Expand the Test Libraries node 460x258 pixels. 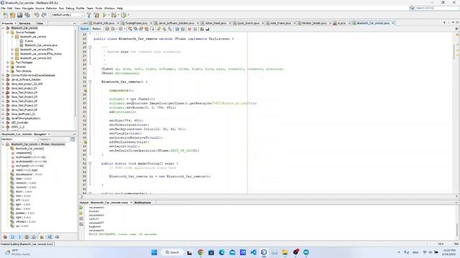tap(8, 71)
